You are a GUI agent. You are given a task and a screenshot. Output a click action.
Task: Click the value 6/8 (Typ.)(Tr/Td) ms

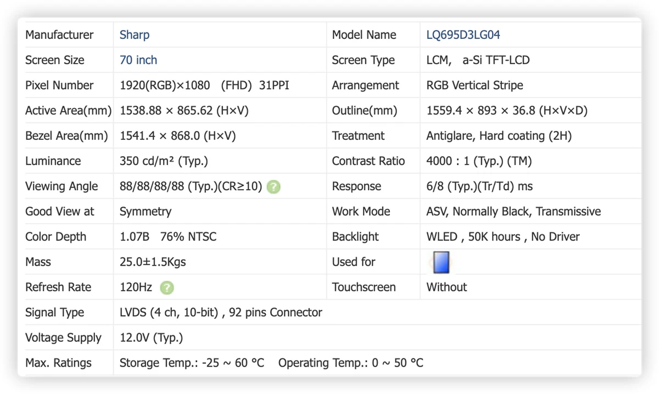(479, 186)
